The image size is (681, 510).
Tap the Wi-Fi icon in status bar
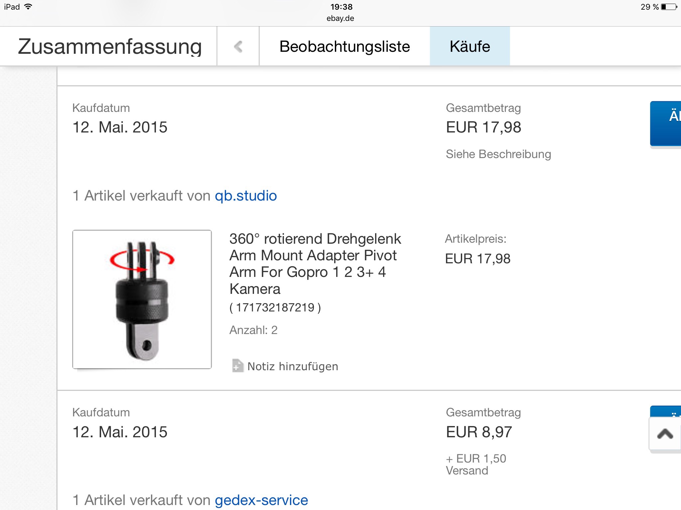29,7
